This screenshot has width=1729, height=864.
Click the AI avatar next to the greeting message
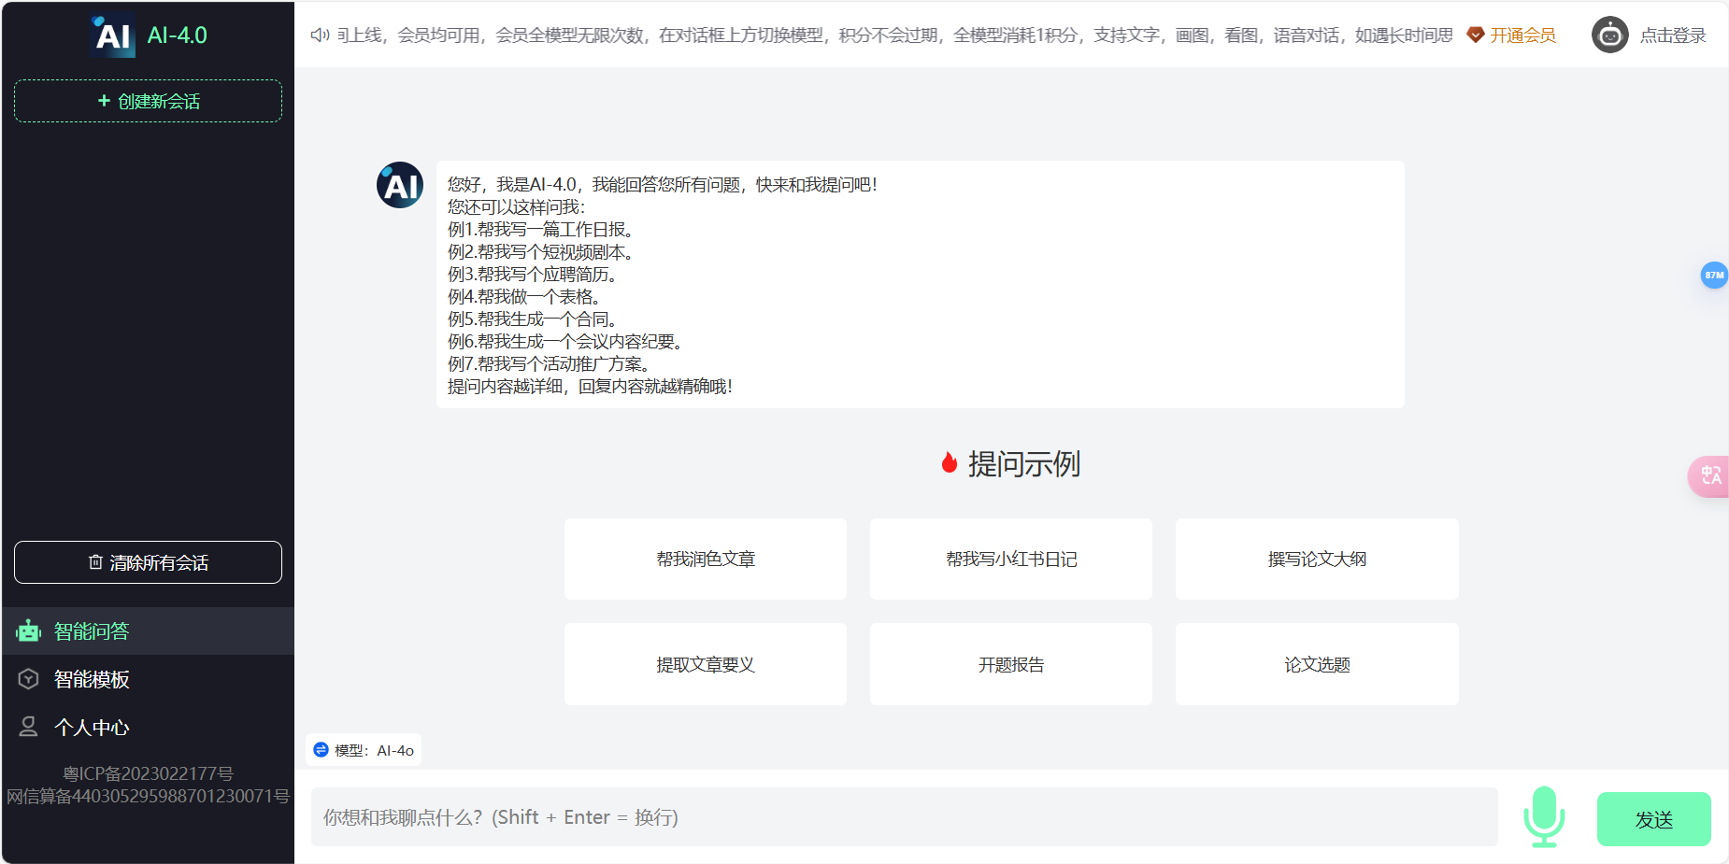399,185
